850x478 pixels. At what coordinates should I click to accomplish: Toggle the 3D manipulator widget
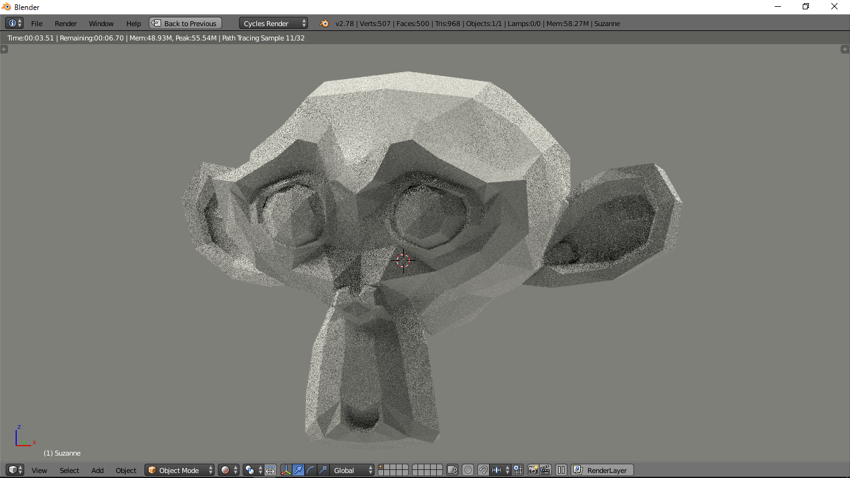point(286,470)
